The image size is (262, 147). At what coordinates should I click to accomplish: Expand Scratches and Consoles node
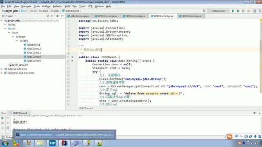[x=2, y=73]
